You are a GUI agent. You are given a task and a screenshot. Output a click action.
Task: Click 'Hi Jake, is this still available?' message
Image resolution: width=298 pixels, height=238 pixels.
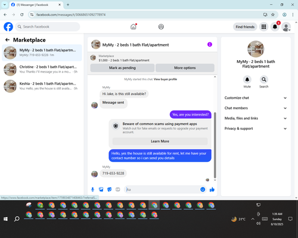124,94
